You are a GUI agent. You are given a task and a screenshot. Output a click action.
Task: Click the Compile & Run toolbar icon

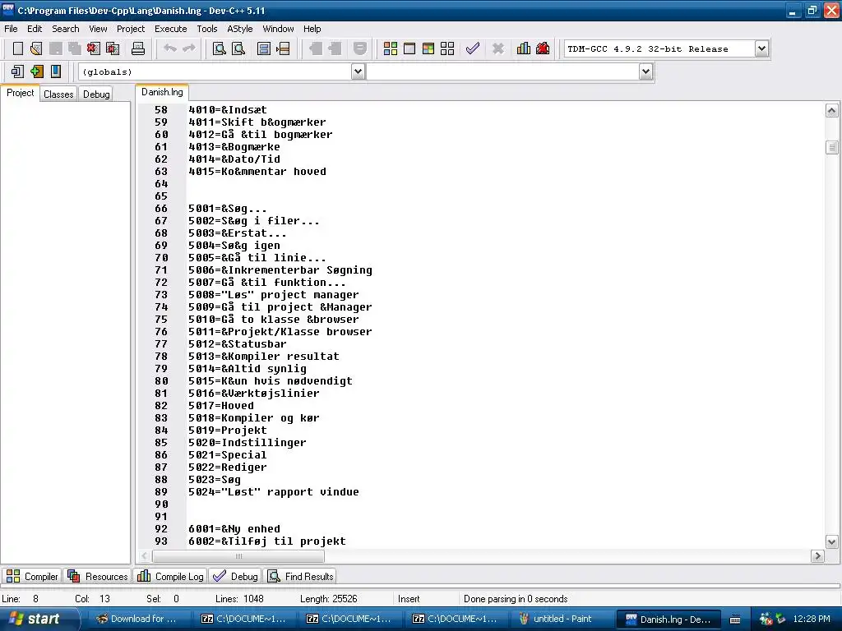pyautogui.click(x=428, y=48)
